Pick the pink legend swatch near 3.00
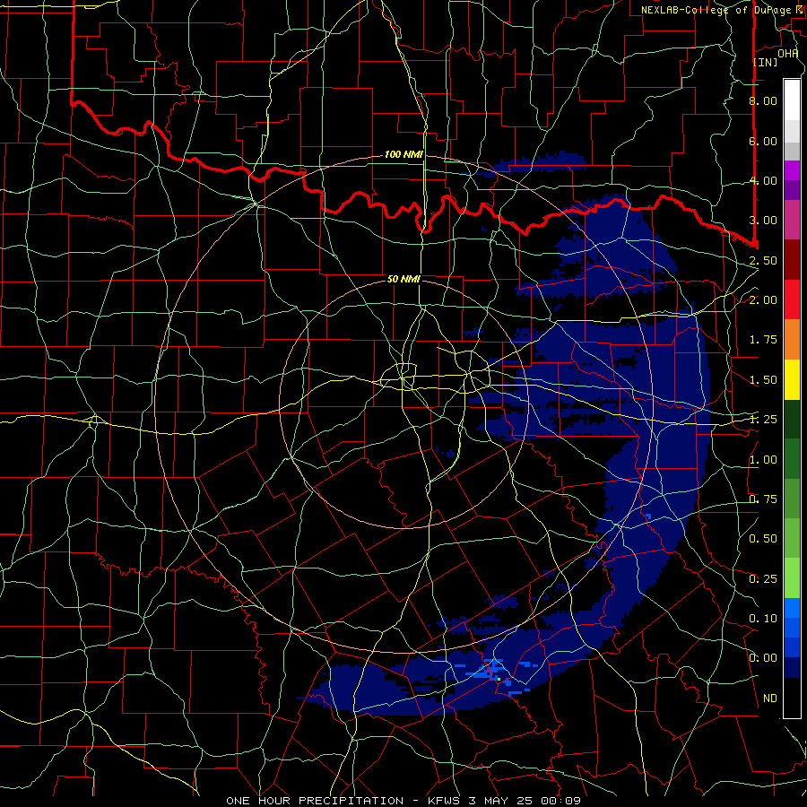Viewport: 807px width, 807px height. pyautogui.click(x=792, y=220)
